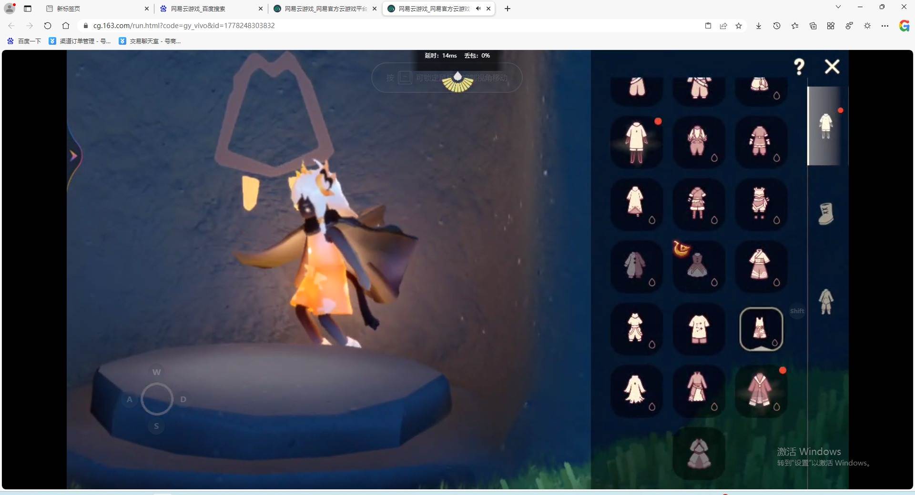Choose the white T-shirt with arrow pattern

pyautogui.click(x=699, y=329)
